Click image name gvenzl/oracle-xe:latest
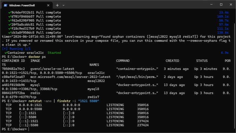Viewport: 236px width, 133px height. coord(52,69)
